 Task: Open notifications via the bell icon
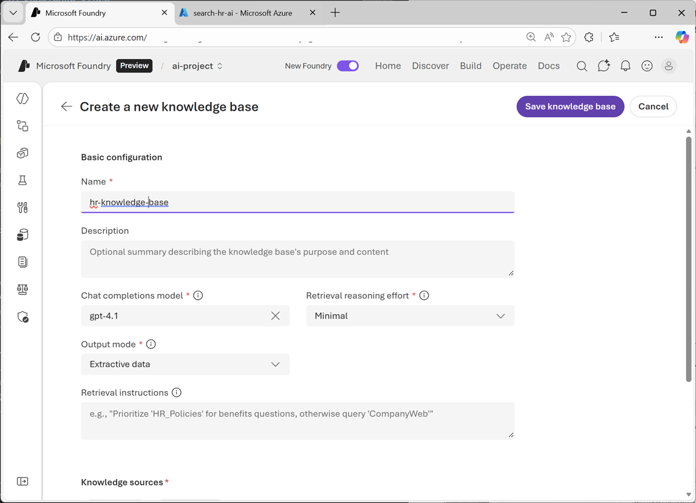tap(625, 66)
